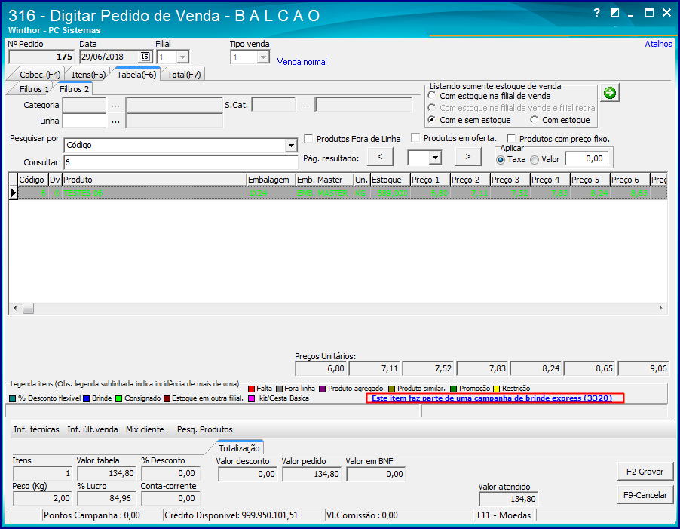Image resolution: width=680 pixels, height=529 pixels.
Task: Click the F2-Gravar button
Action: tap(645, 472)
